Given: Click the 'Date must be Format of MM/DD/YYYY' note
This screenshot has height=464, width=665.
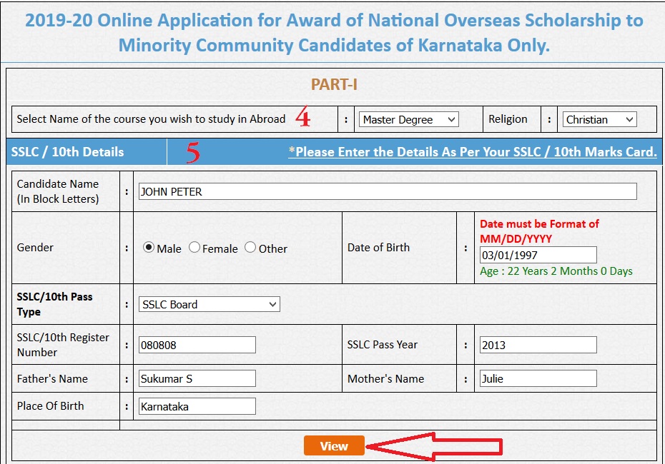Looking at the screenshot, I should (539, 231).
